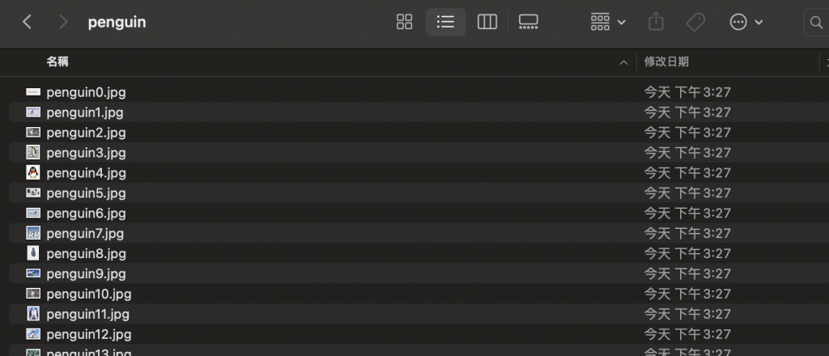This screenshot has height=356, width=829.
Task: Select penguin8.jpg in the list
Action: point(86,253)
